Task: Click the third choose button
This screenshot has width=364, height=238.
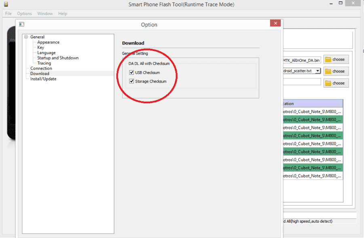Action: (336, 83)
